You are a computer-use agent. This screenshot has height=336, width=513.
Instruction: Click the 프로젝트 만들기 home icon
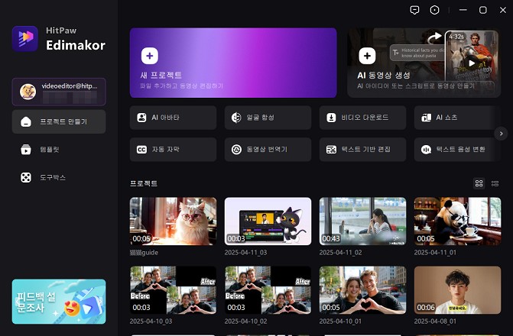point(26,121)
